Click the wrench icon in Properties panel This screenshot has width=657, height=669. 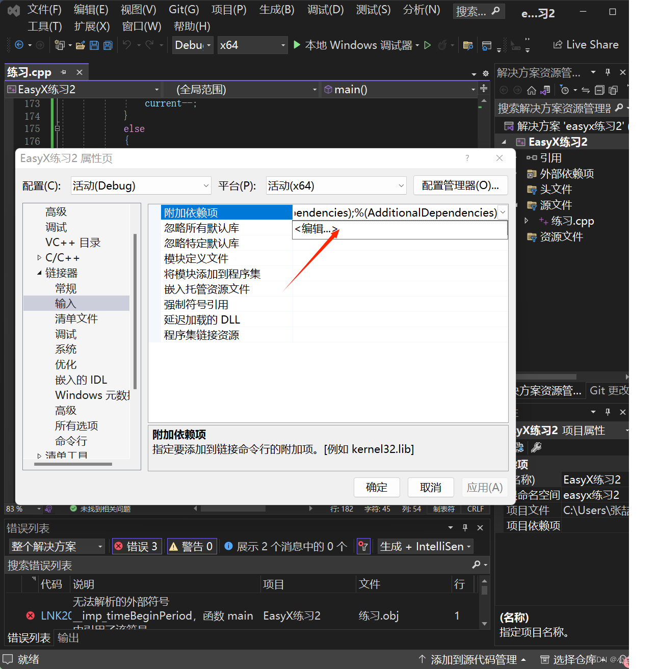536,447
